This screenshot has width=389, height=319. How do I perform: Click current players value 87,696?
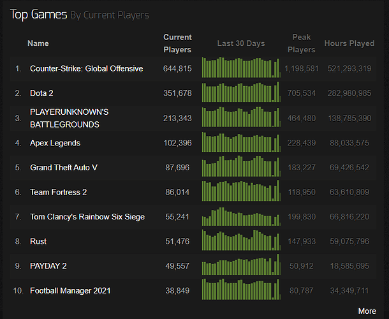point(177,168)
